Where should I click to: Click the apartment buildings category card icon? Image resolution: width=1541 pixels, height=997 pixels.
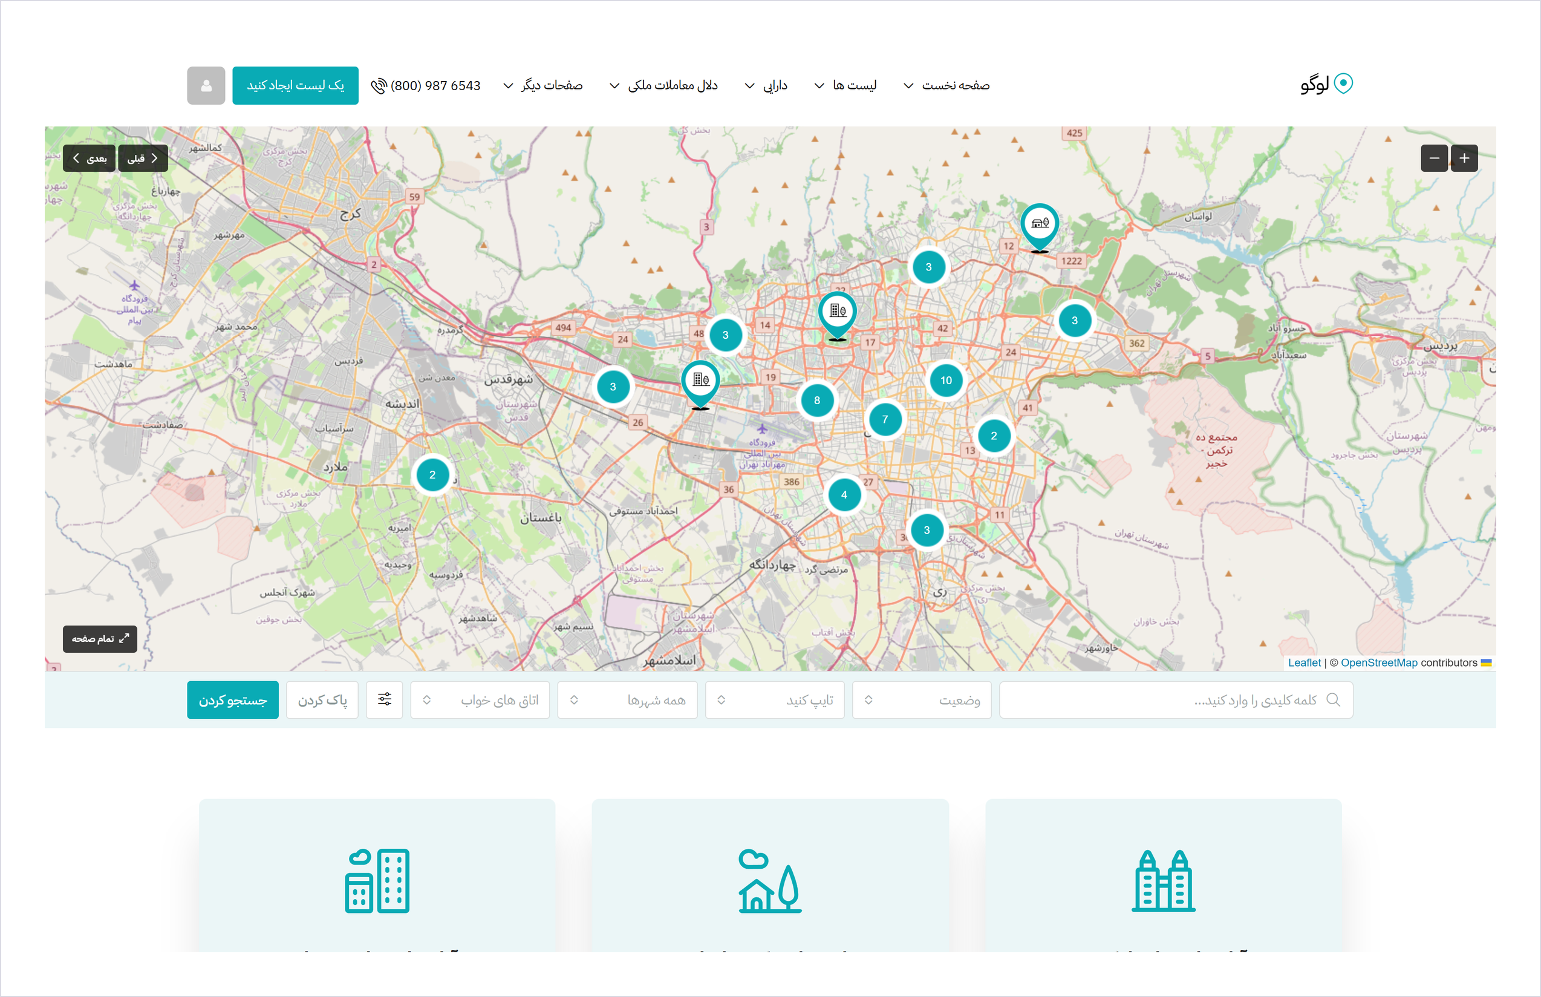[x=377, y=881]
